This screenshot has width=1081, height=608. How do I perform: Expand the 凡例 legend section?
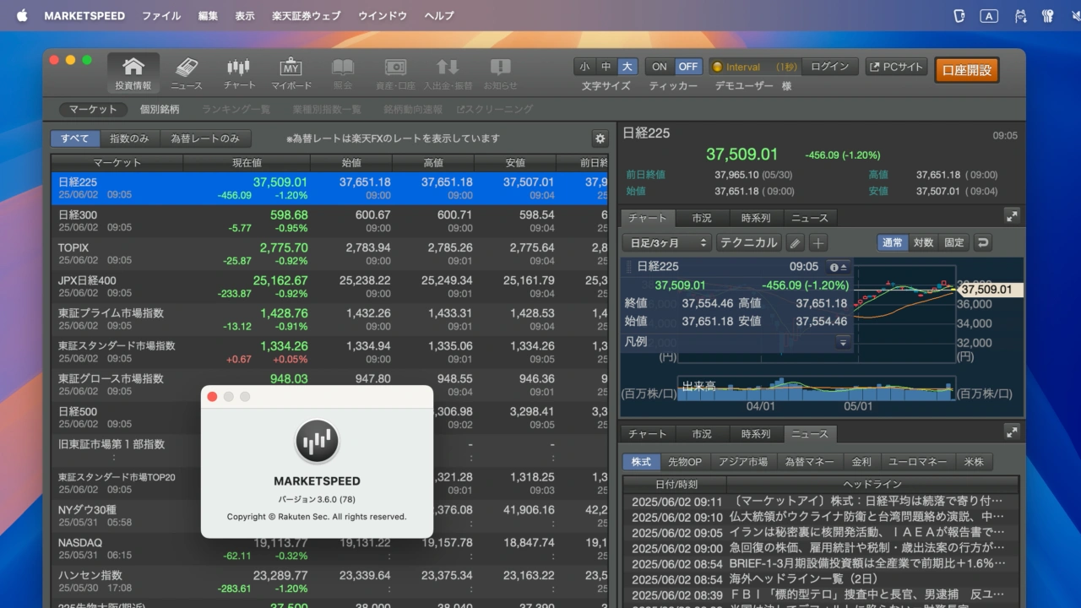[x=843, y=342]
